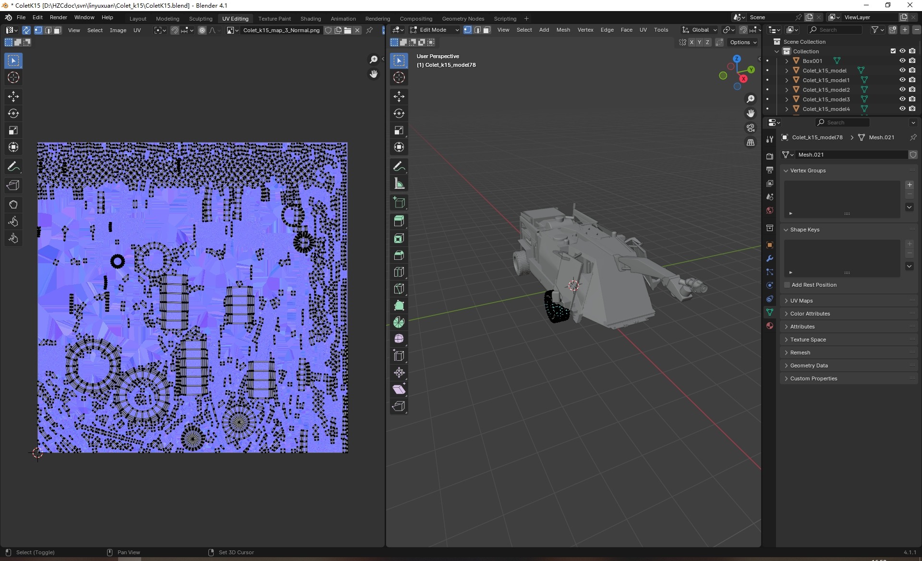922x561 pixels.
Task: Select the UV editor Rip Region tool
Action: click(x=13, y=185)
